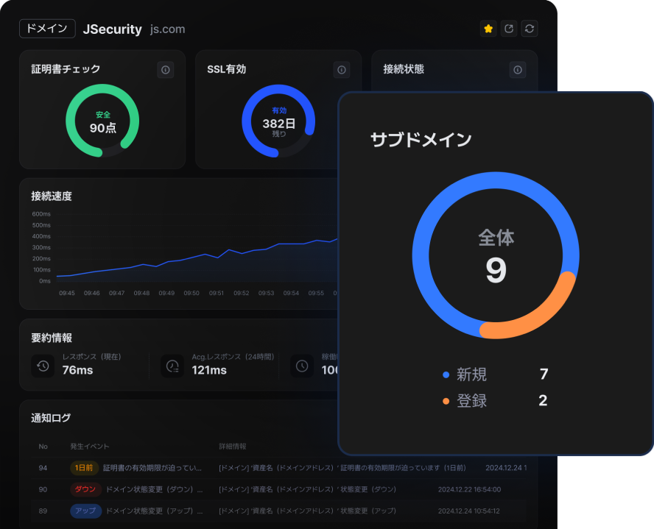Viewport: 654px width, 529px height.
Task: Select the clock icon beside レスポンス（現在）
Action: pyautogui.click(x=43, y=366)
